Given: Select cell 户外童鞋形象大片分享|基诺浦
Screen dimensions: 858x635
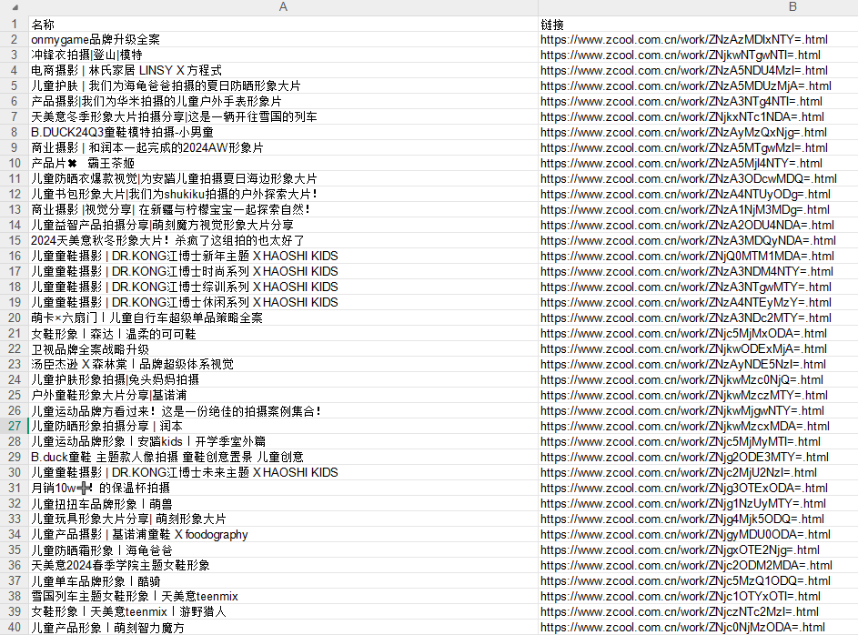Looking at the screenshot, I should click(283, 395).
